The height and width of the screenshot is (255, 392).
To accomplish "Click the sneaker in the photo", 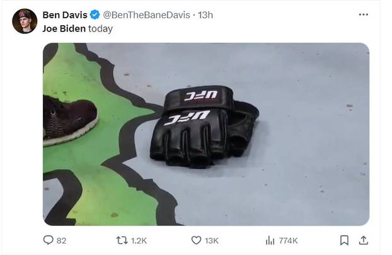I will [70, 120].
